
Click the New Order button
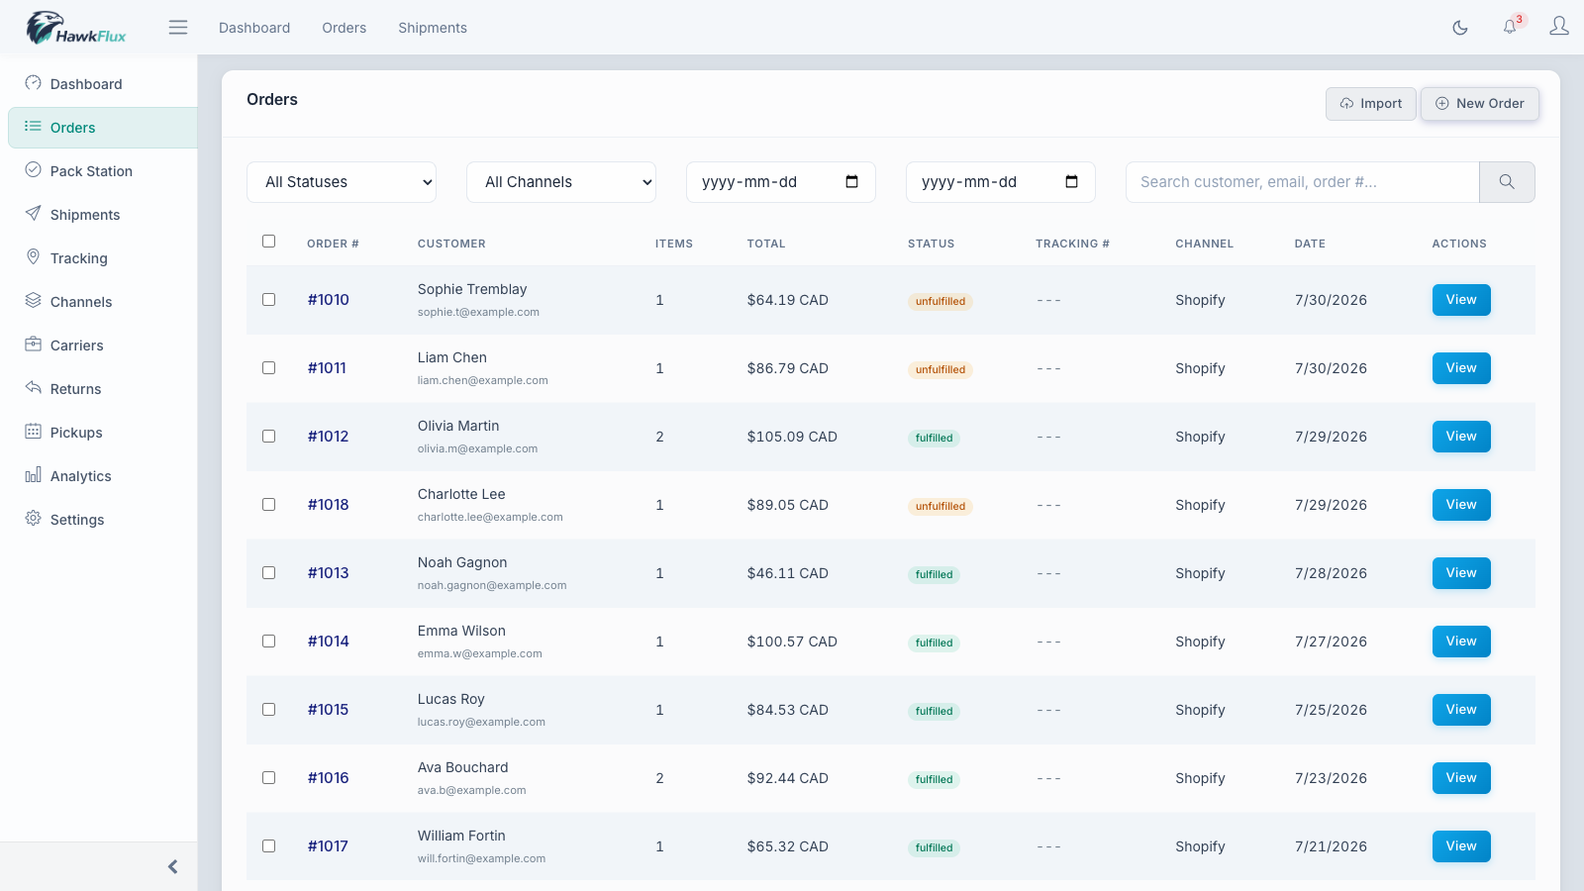coord(1480,104)
